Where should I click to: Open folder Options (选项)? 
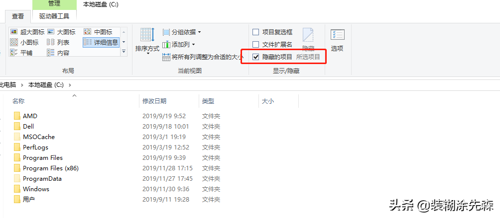[x=337, y=41]
